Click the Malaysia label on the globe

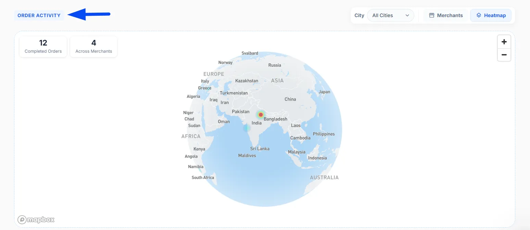[x=297, y=152]
